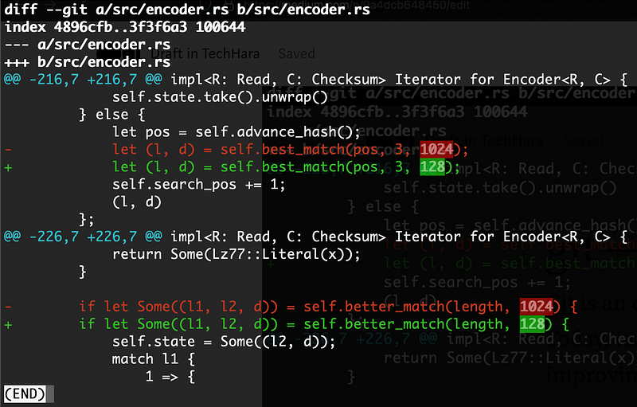Click the return Some(Lz77::Literal(x)); line
Screen dimensions: 637x407
236,254
